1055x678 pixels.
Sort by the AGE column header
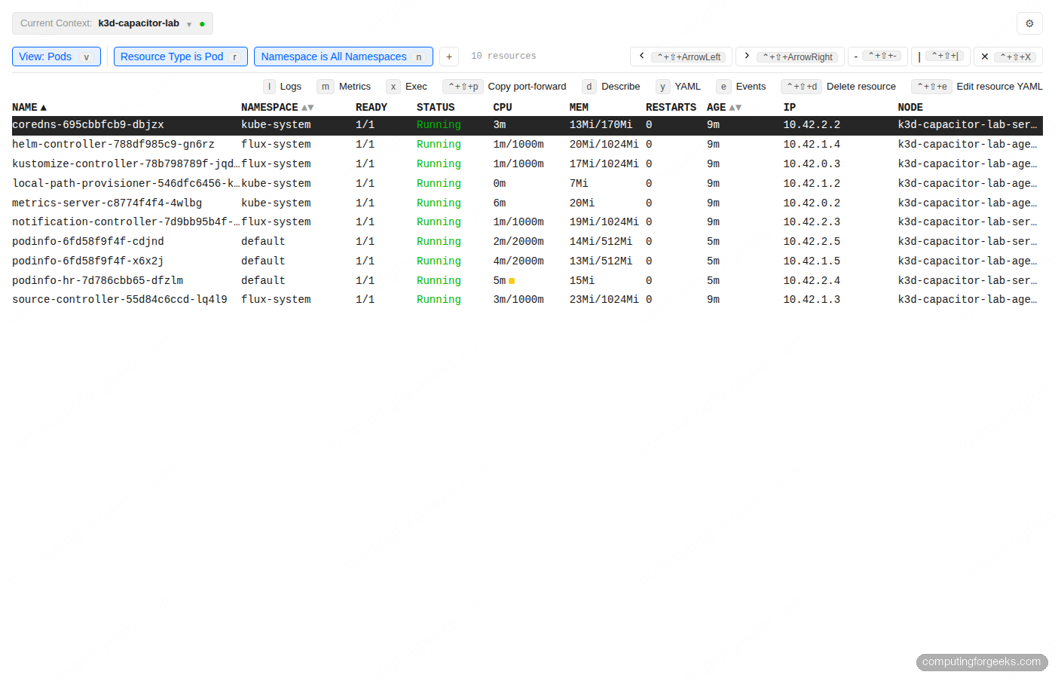(724, 108)
